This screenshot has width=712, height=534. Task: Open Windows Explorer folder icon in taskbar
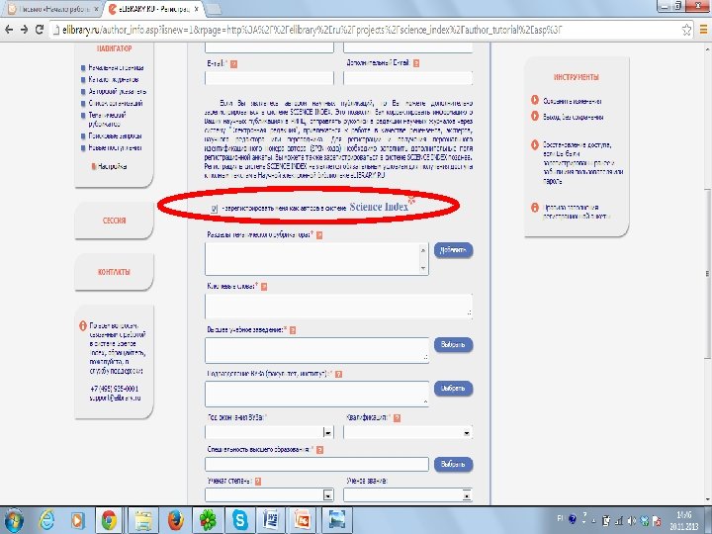pyautogui.click(x=143, y=520)
